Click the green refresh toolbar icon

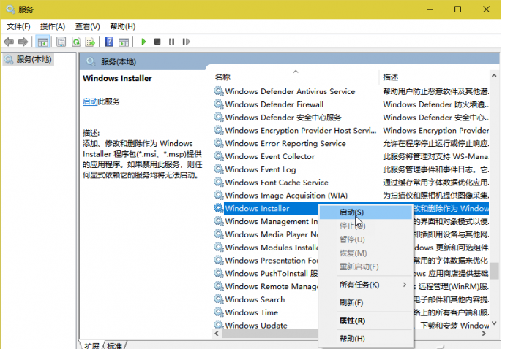pos(76,42)
